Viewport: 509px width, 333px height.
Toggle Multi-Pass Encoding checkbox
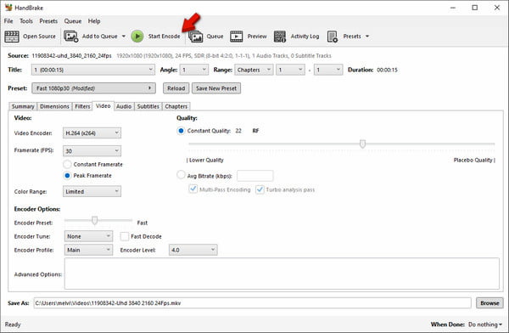[193, 189]
